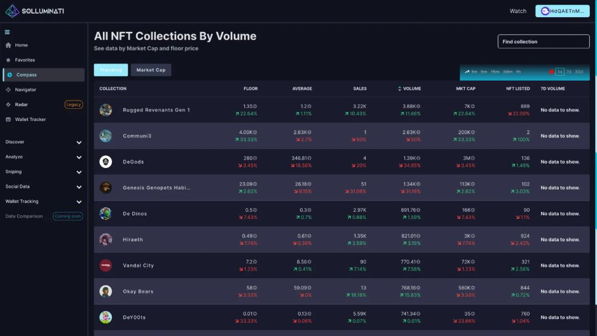Click the Radar icon in sidebar
Screen dimensions: 597x336
click(x=8, y=104)
